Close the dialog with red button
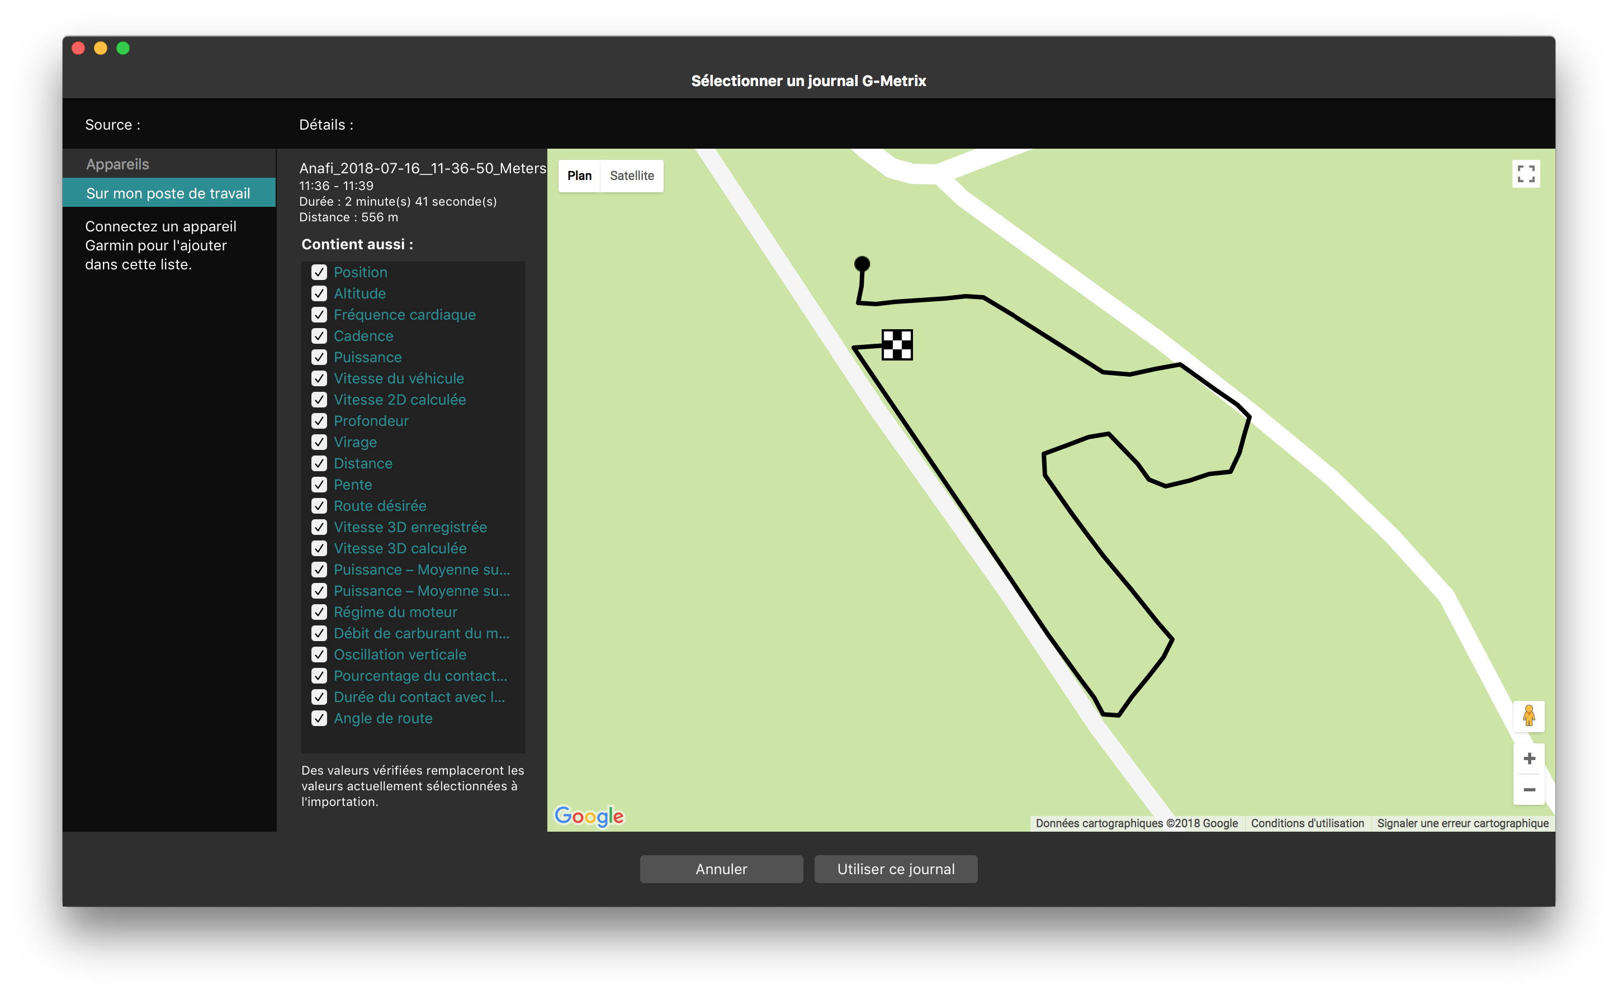The height and width of the screenshot is (996, 1618). tap(78, 48)
